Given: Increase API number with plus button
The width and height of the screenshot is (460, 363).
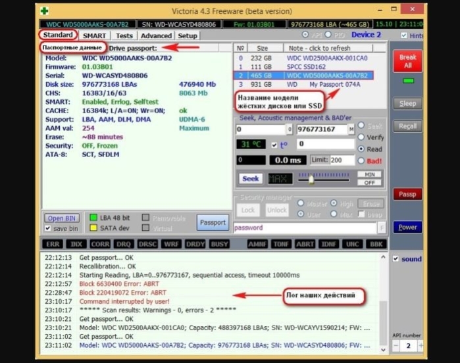Looking at the screenshot, I should [421, 346].
